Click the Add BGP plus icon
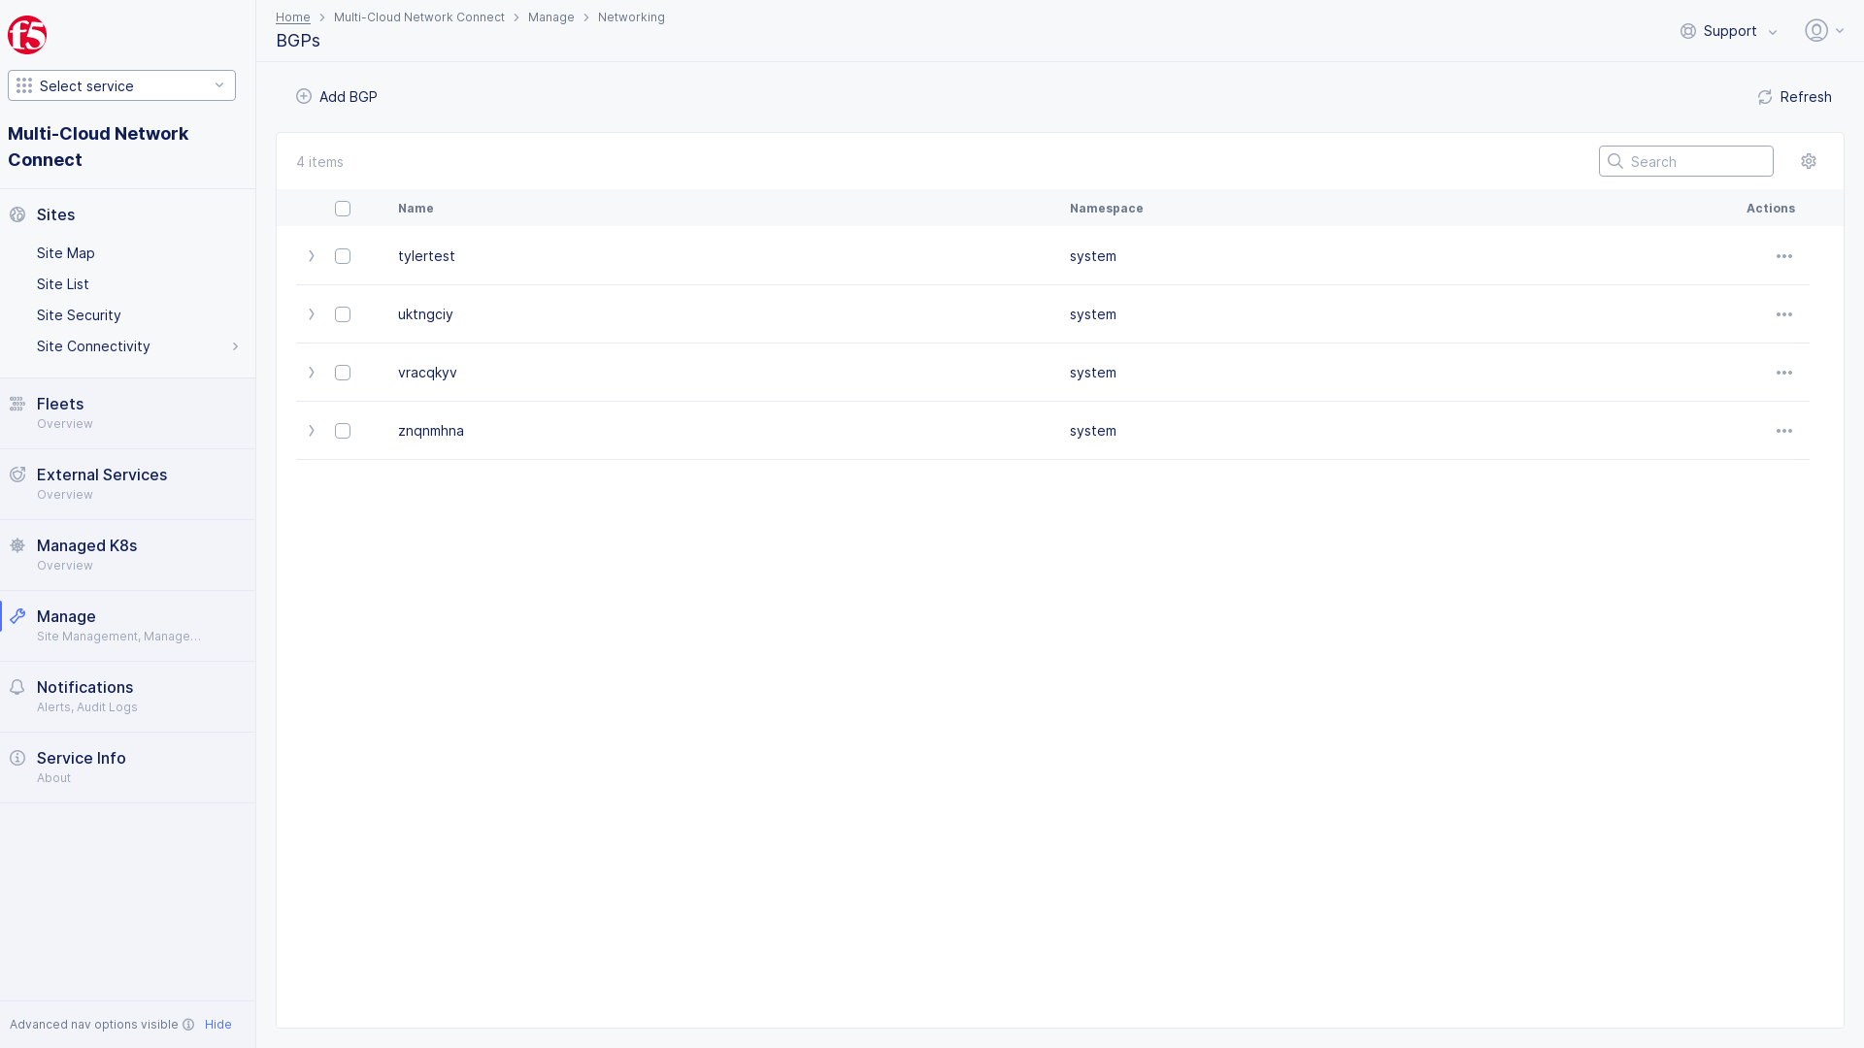This screenshot has width=1864, height=1048. point(304,96)
